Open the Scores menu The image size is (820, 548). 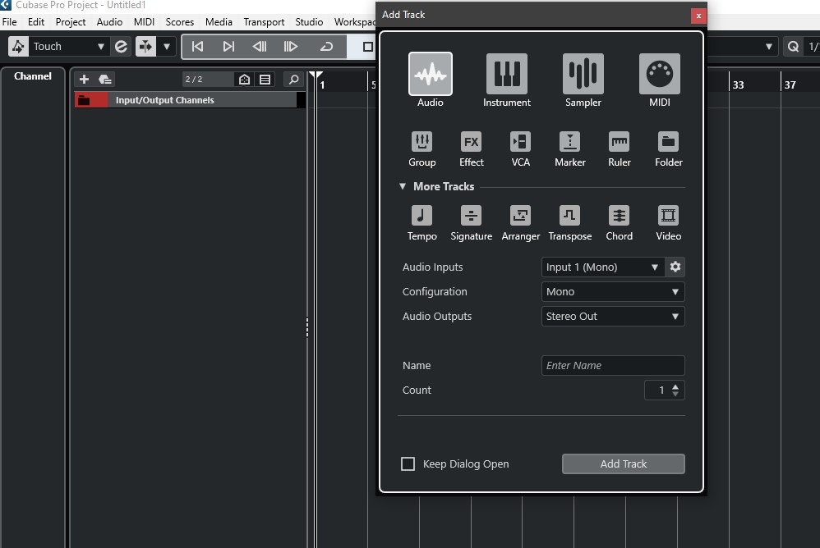[x=179, y=22]
